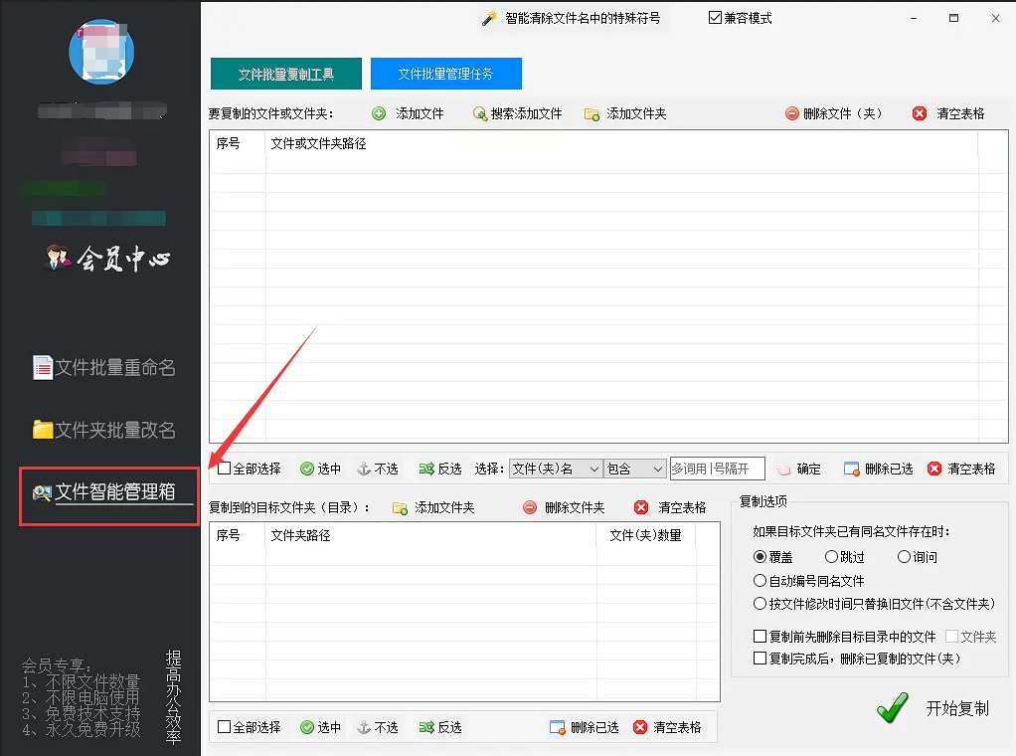The height and width of the screenshot is (756, 1016).
Task: Click the green add file plus icon
Action: (x=379, y=114)
